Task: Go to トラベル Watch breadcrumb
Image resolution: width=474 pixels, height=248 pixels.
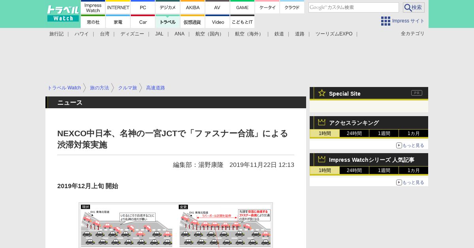Action: point(64,88)
